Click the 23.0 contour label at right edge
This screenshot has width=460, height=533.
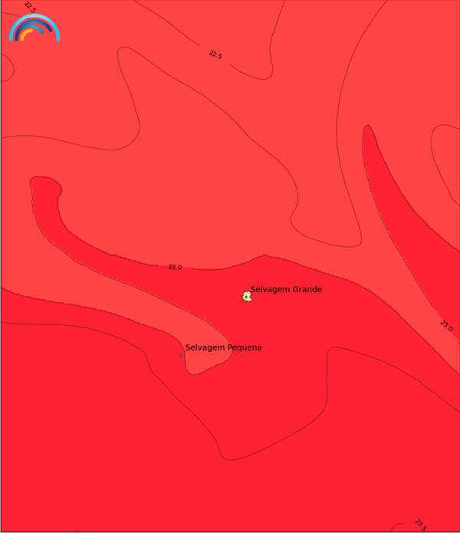[x=446, y=325]
